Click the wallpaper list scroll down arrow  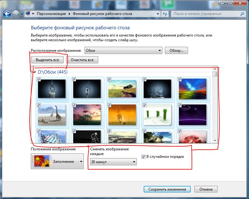click(215, 140)
